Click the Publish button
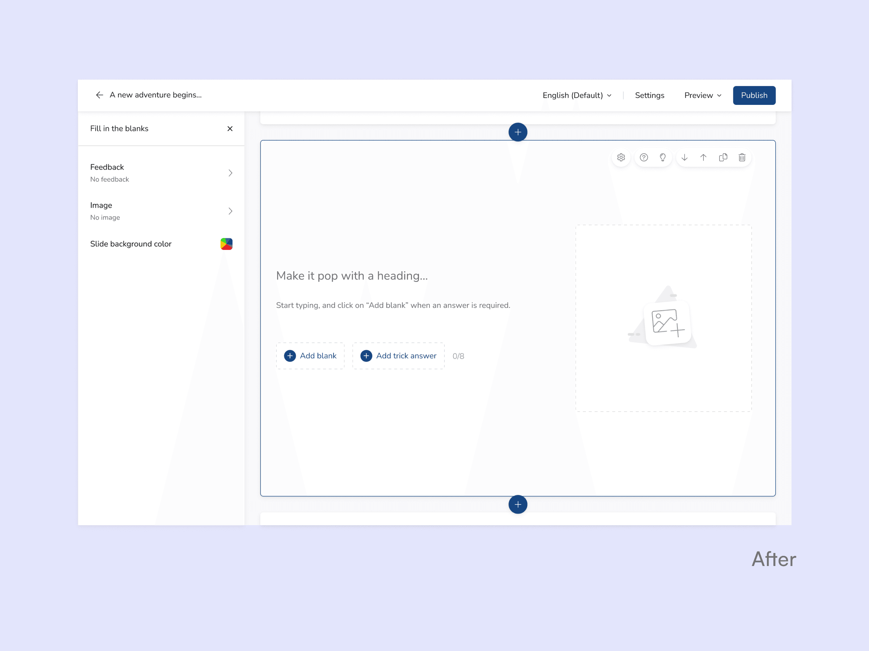Image resolution: width=869 pixels, height=651 pixels. pyautogui.click(x=753, y=95)
